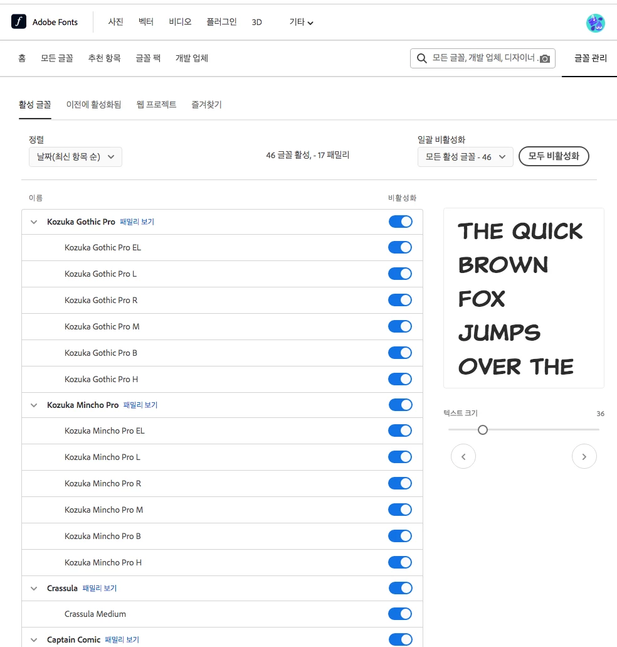Viewport: 617px width, 647px height.
Task: Click the Adobe Fonts logo icon
Action: click(19, 21)
